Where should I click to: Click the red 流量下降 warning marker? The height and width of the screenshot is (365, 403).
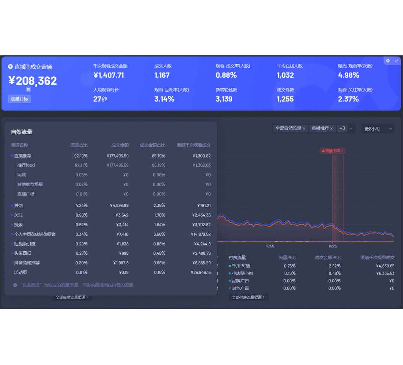332,151
